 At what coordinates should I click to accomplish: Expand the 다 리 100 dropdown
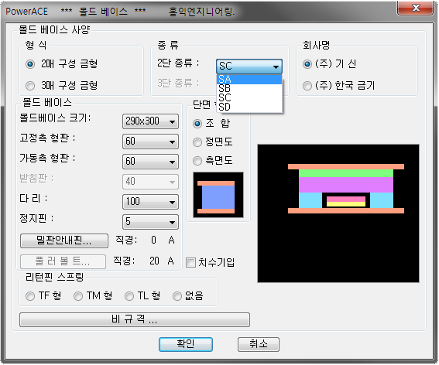coord(150,202)
